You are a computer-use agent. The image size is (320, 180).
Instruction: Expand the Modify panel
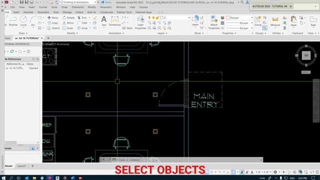click(72, 33)
